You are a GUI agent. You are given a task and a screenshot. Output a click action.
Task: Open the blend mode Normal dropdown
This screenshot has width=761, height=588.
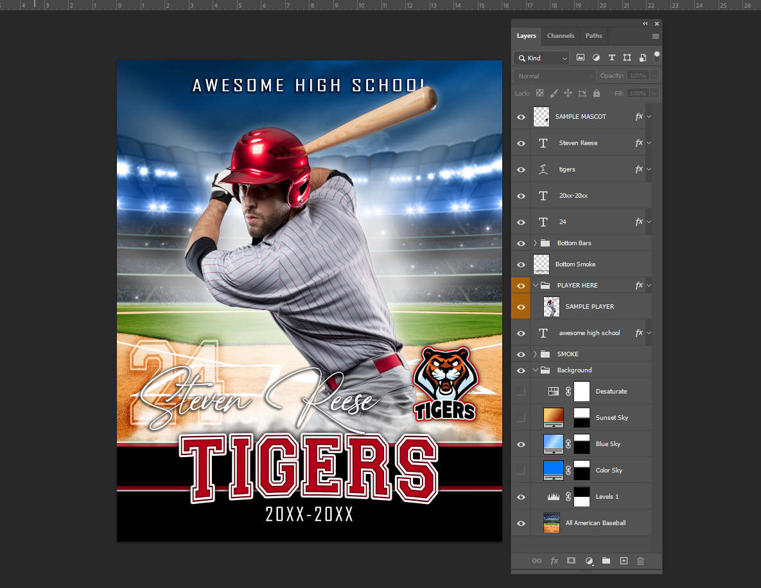click(x=554, y=76)
